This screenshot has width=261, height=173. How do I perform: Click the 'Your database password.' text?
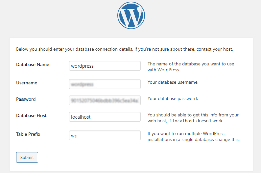click(x=173, y=99)
